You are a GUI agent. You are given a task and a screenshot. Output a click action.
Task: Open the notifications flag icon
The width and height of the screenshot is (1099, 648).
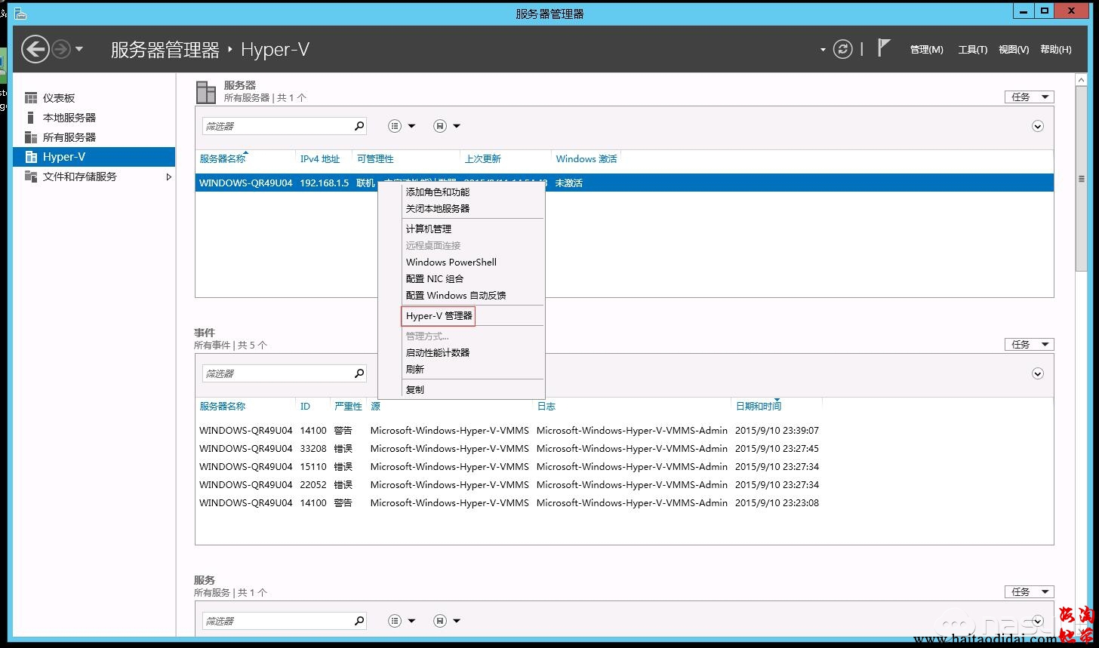(x=884, y=48)
